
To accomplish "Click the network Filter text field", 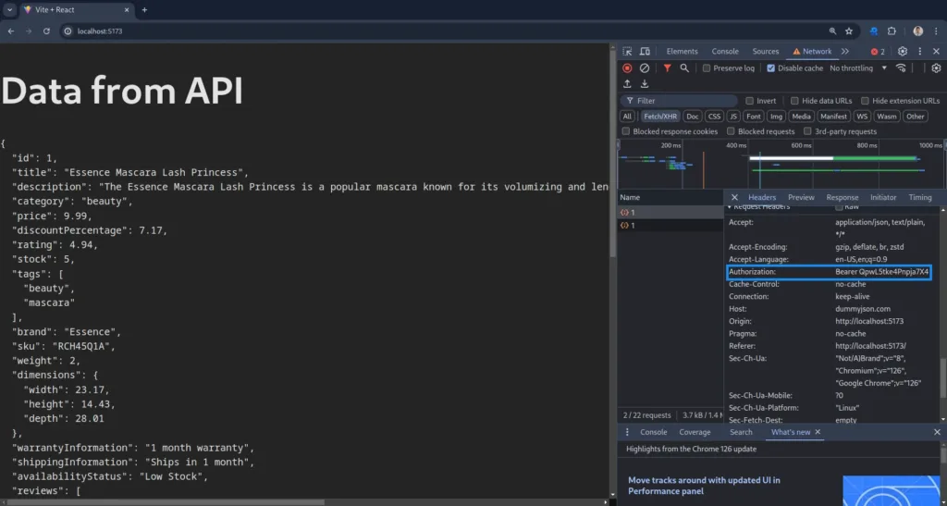I will pyautogui.click(x=679, y=101).
